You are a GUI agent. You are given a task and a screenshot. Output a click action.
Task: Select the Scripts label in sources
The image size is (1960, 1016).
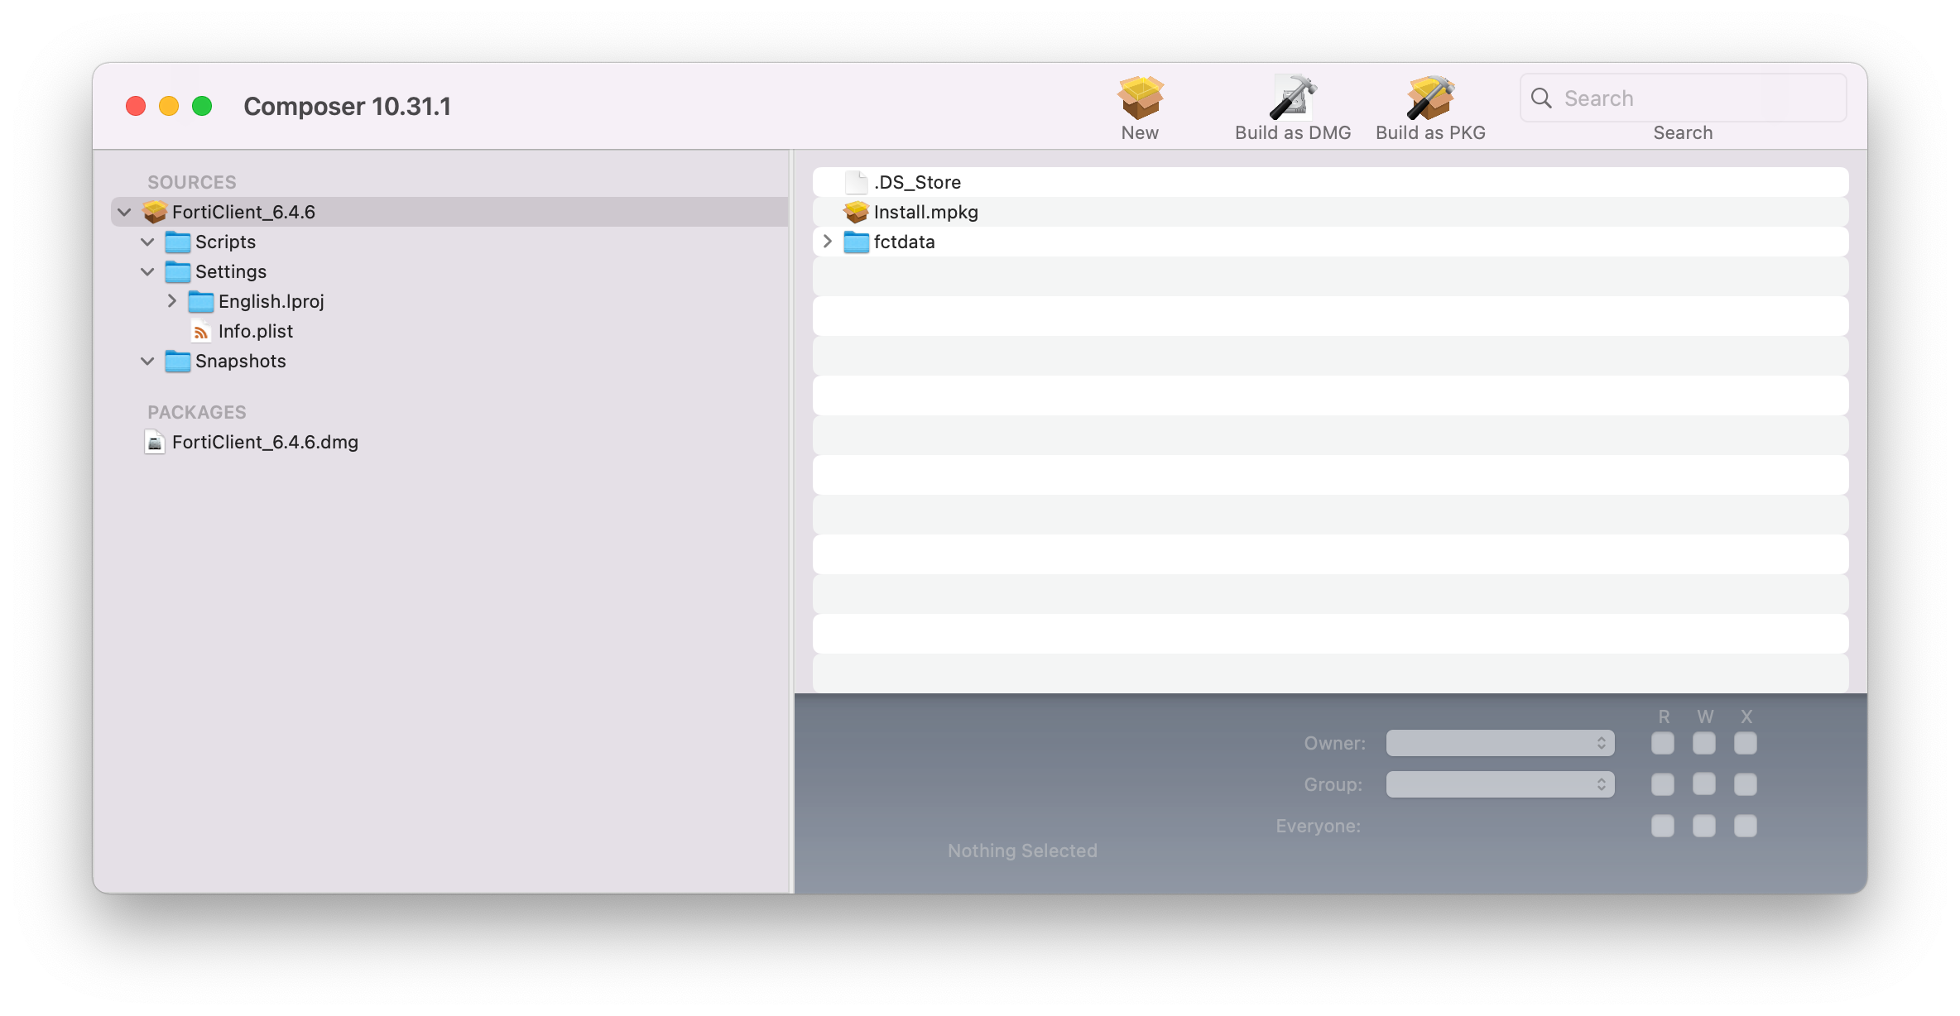click(225, 242)
